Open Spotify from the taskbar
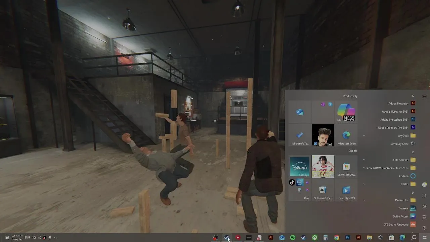 pyautogui.click(x=293, y=238)
